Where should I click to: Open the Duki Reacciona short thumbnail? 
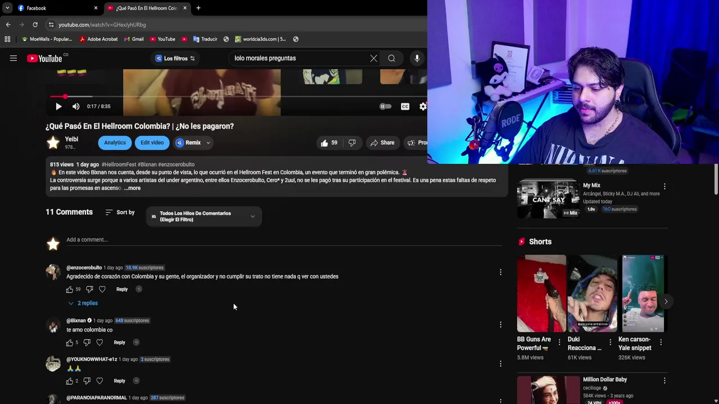click(592, 293)
